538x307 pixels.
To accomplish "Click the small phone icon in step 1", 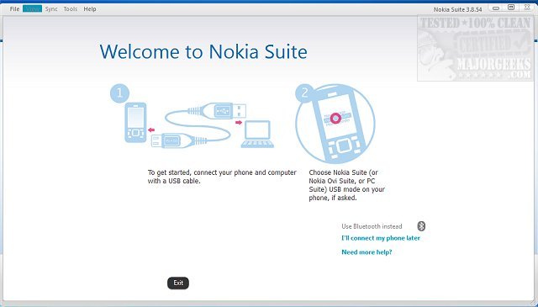I will 135,122.
